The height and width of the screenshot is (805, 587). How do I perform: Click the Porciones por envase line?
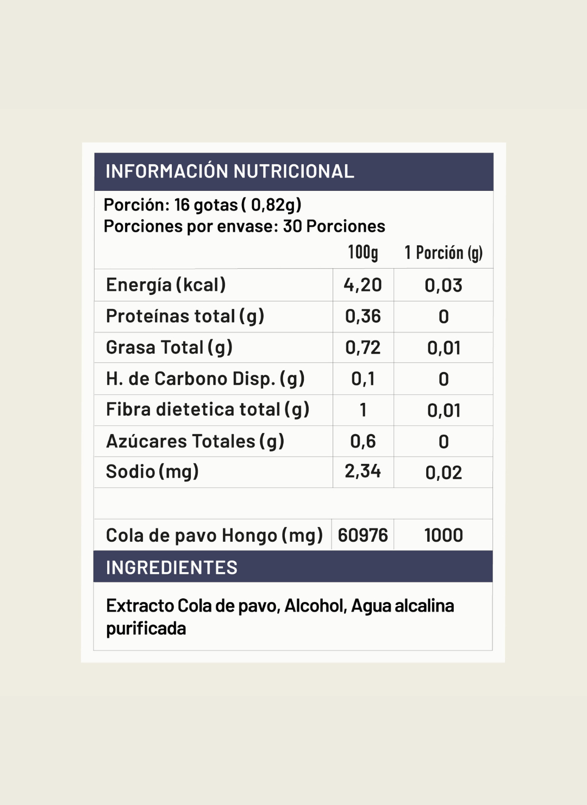(x=244, y=226)
